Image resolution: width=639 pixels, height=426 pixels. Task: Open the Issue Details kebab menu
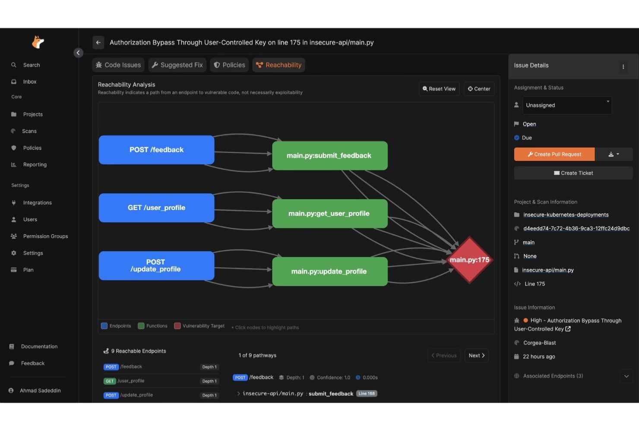623,66
